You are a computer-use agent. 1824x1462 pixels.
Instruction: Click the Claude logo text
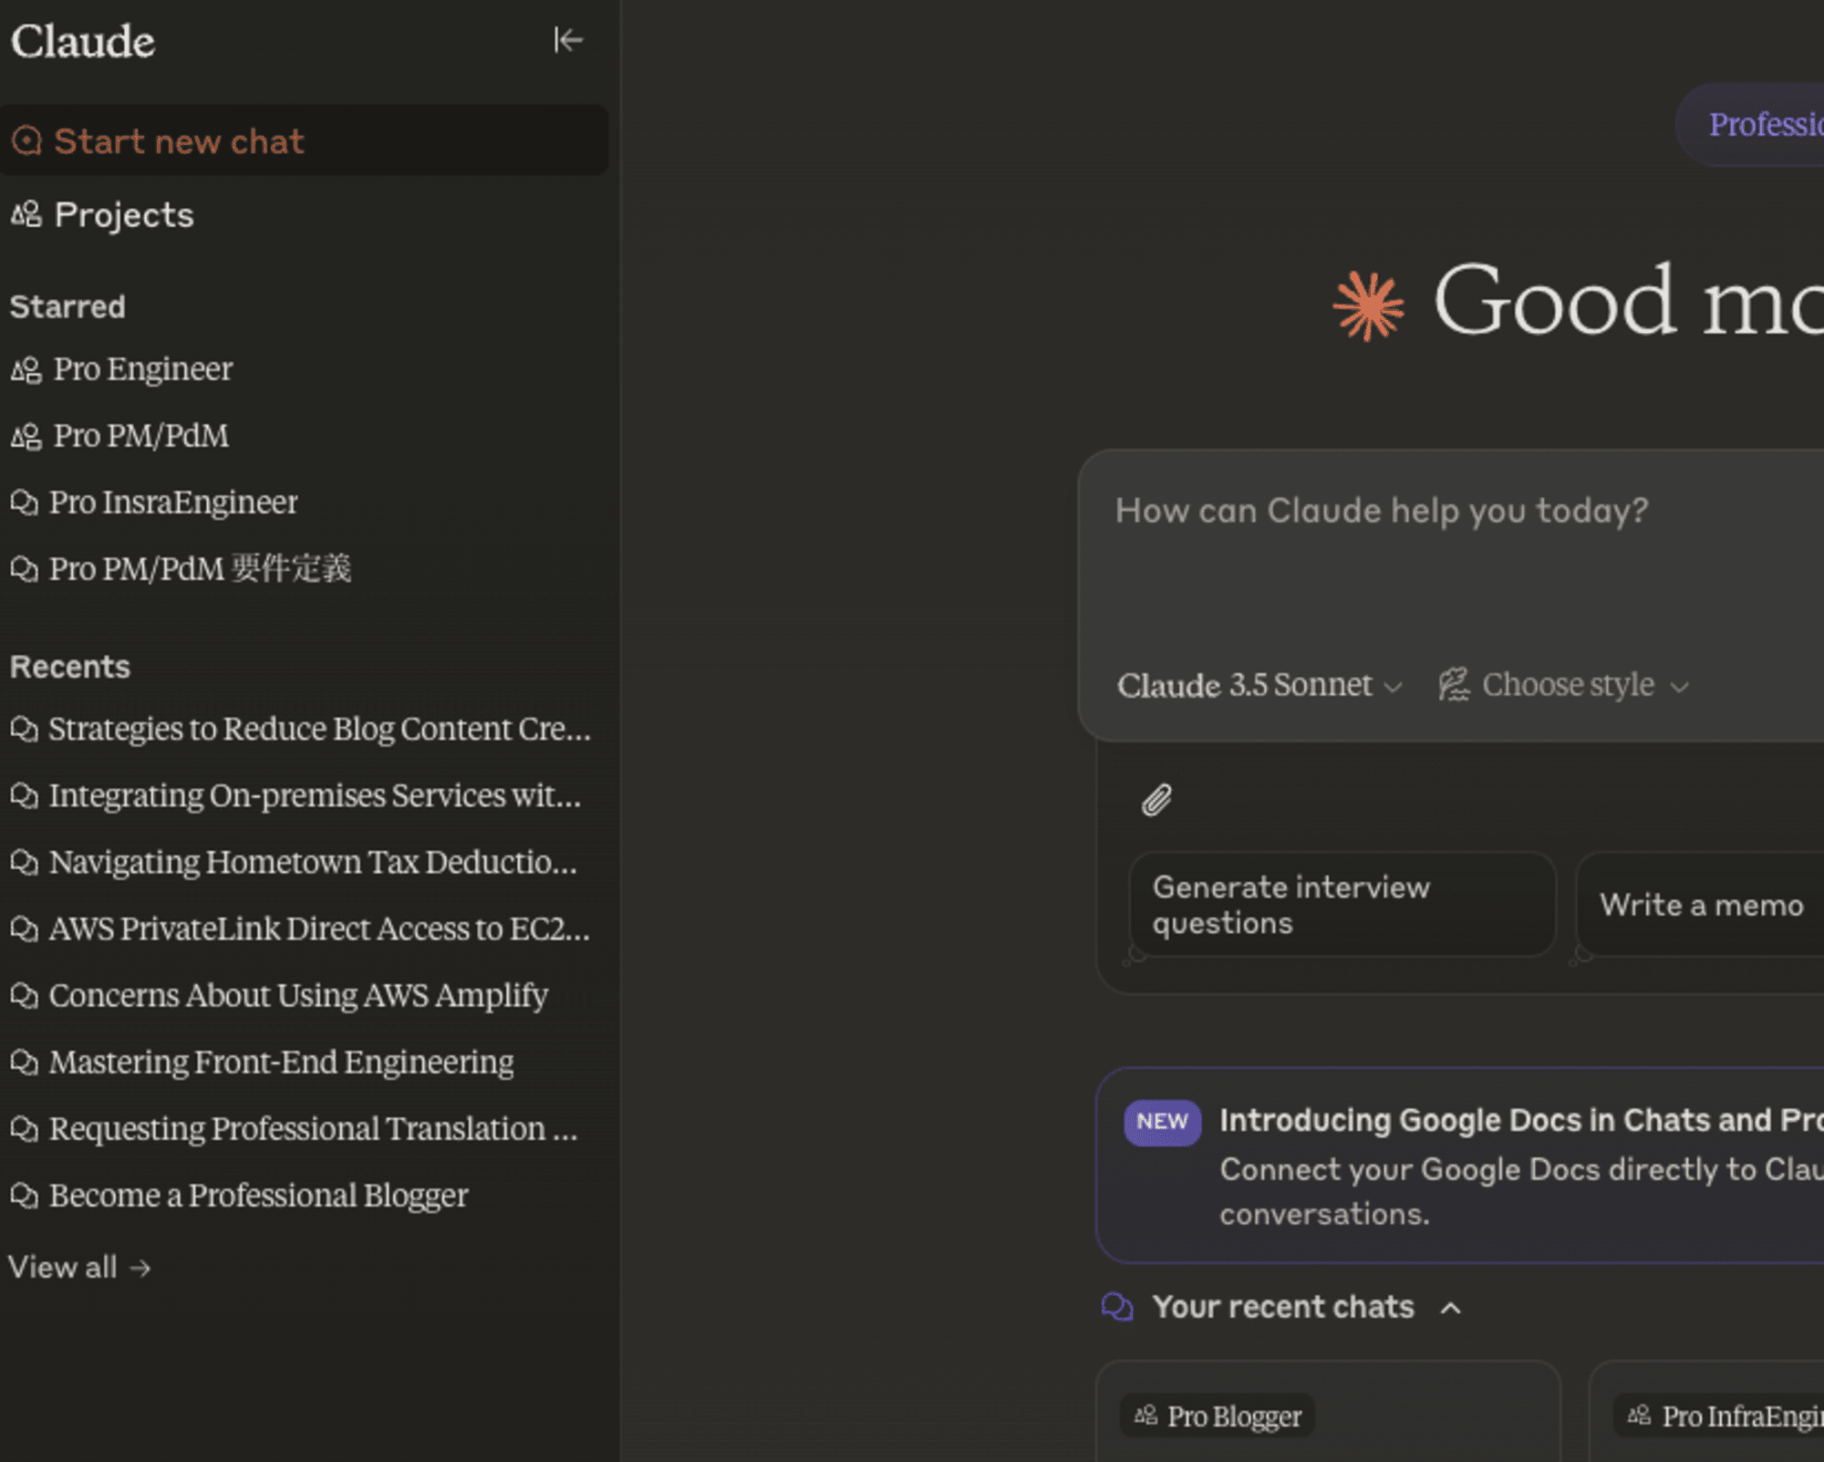pyautogui.click(x=83, y=41)
